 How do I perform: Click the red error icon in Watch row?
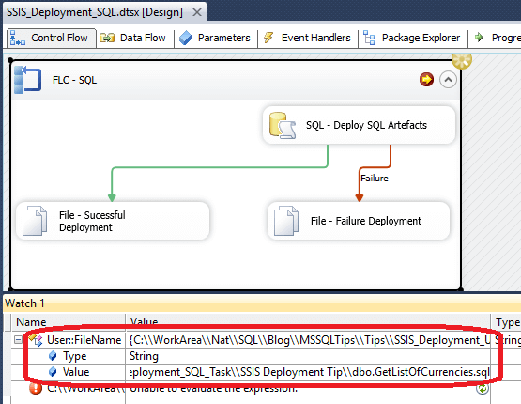click(x=36, y=388)
